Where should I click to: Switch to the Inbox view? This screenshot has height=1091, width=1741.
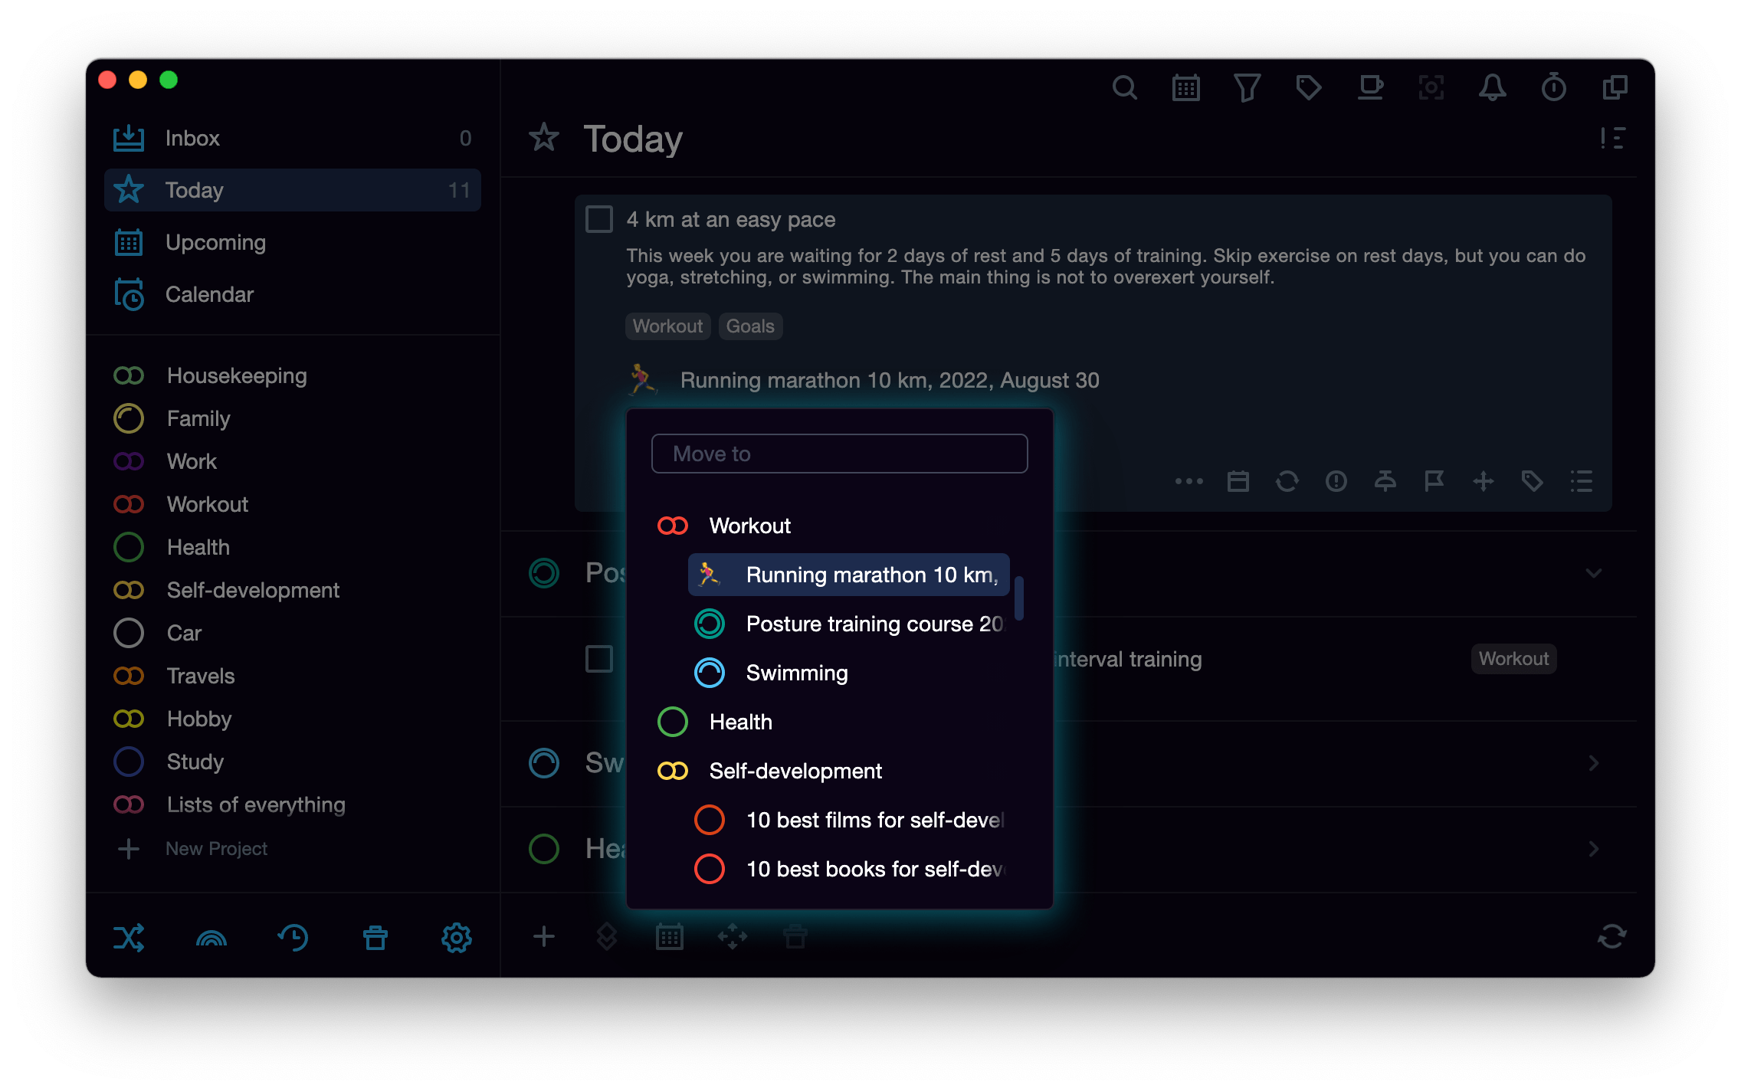click(x=192, y=138)
